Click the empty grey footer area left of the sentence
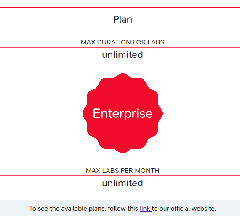 (15, 209)
